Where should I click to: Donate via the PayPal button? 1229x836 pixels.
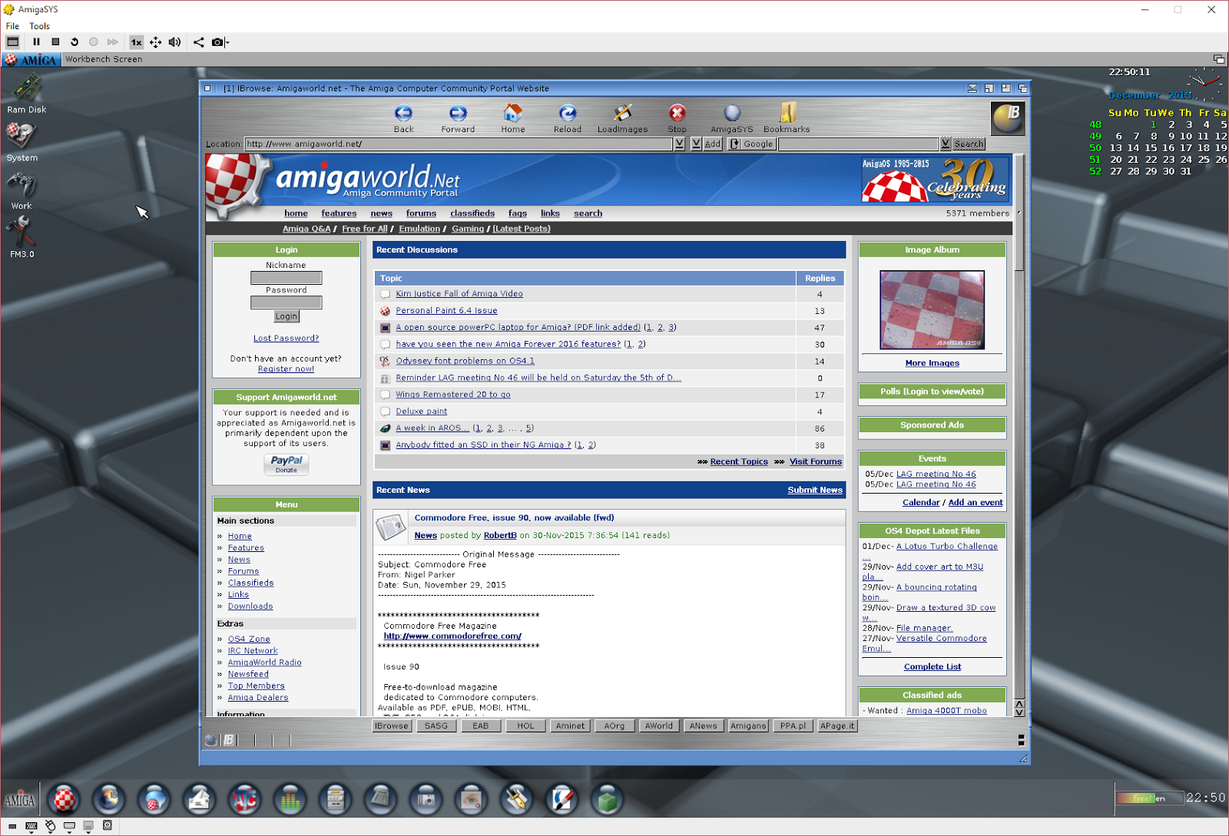point(287,464)
